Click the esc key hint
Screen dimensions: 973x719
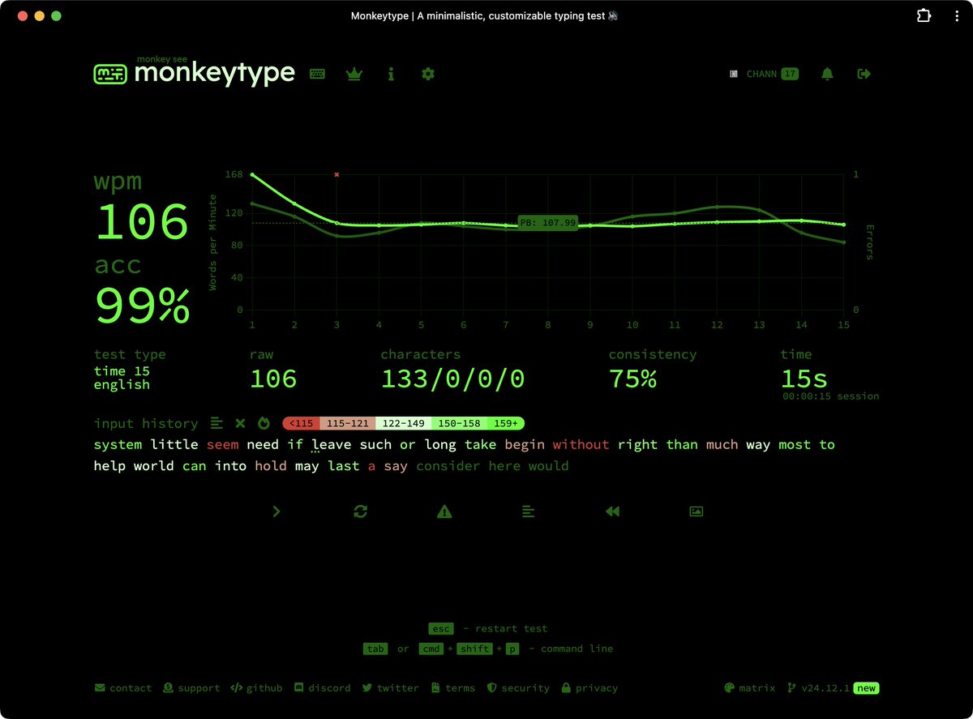(441, 628)
